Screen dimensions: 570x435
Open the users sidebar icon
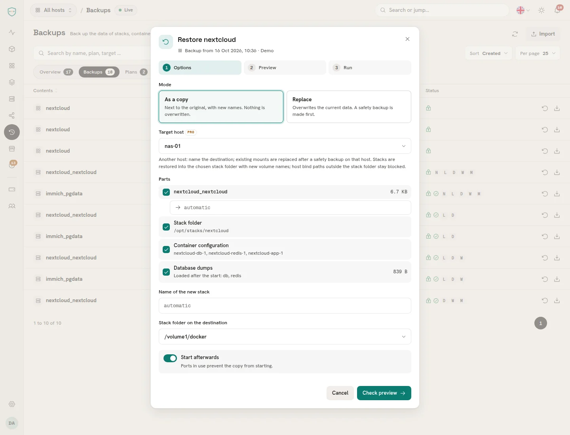click(12, 206)
